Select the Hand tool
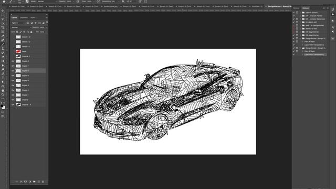 tap(3, 90)
